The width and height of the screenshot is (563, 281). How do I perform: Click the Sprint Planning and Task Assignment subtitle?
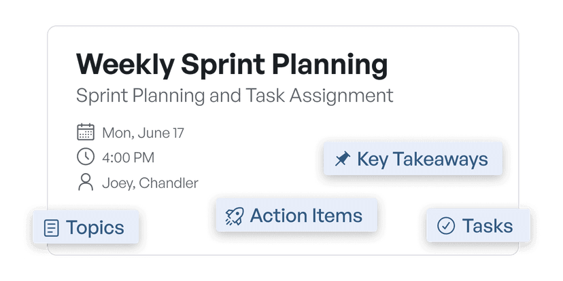coord(235,96)
